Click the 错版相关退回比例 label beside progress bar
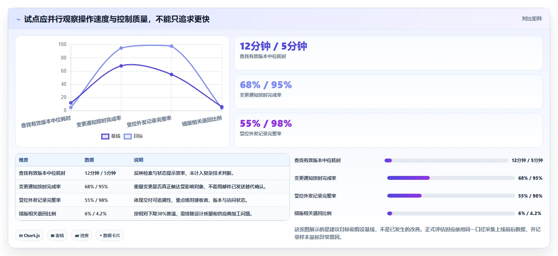The height and width of the screenshot is (256, 558). pyautogui.click(x=313, y=213)
